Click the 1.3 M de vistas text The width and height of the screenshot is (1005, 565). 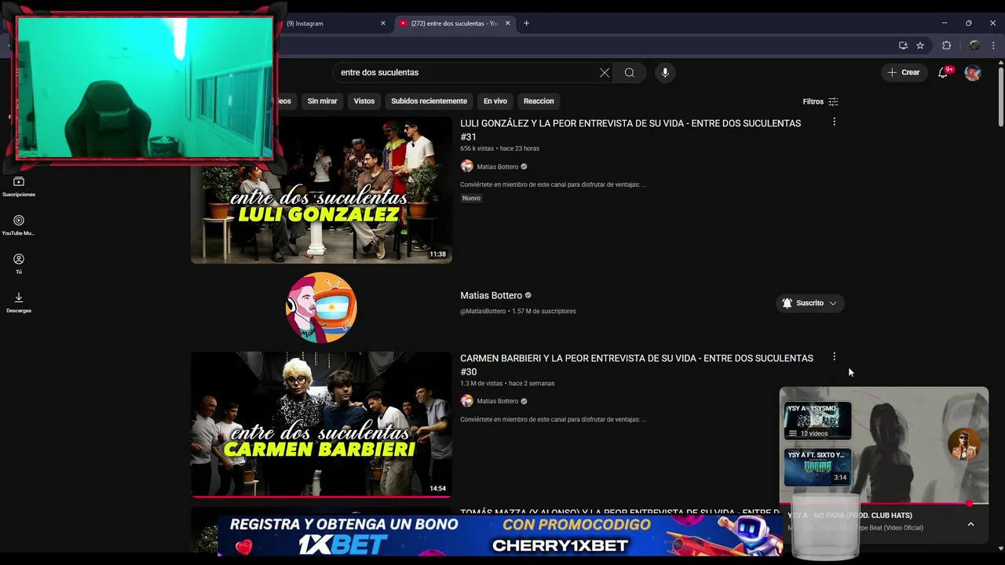(481, 383)
